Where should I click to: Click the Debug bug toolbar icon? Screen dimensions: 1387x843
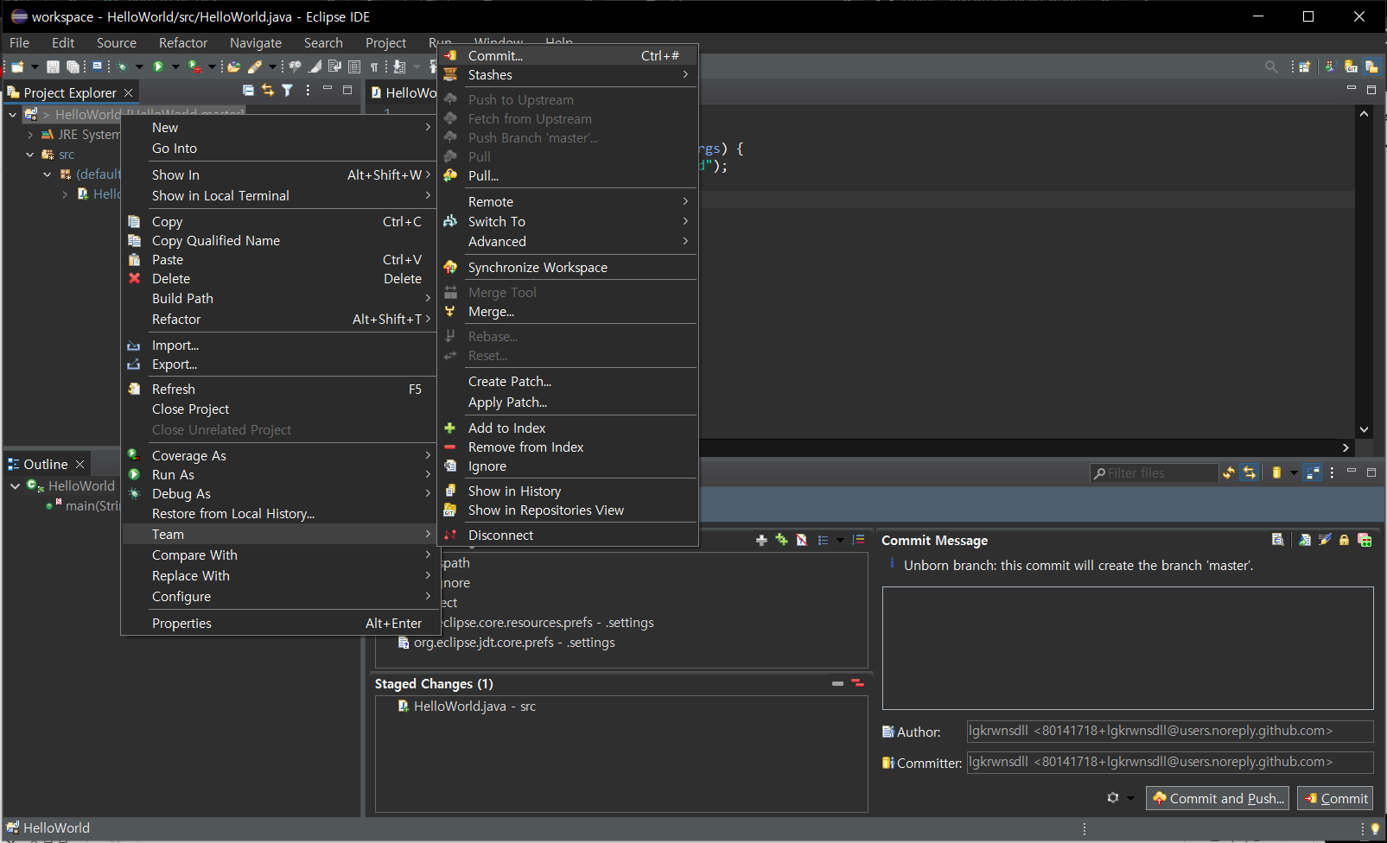click(122, 67)
